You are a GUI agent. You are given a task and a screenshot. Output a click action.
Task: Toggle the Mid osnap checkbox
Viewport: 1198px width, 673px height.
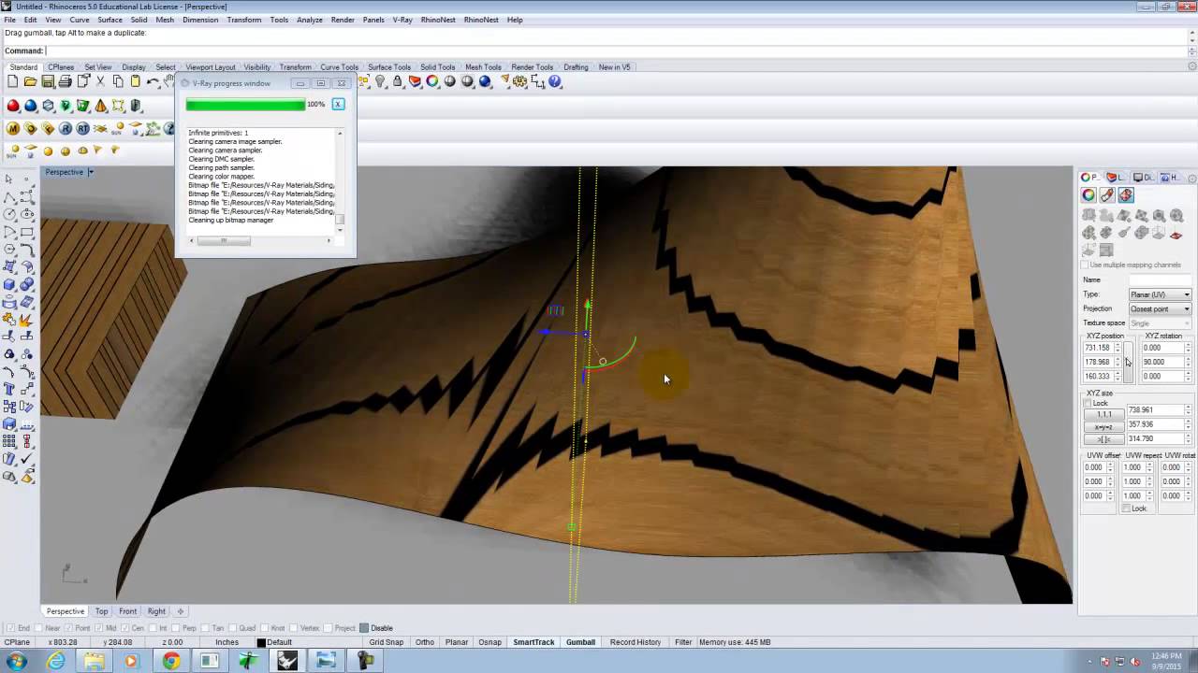pyautogui.click(x=98, y=628)
